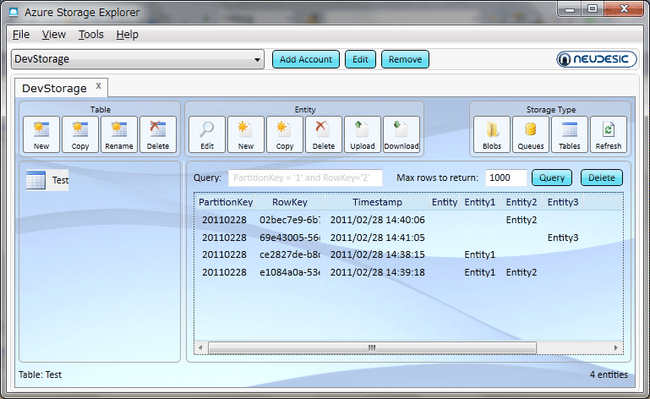This screenshot has width=650, height=399.
Task: Click the Entity1 column header
Action: [x=479, y=202]
